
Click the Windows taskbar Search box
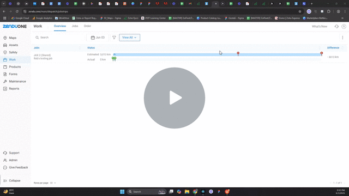pos(147,192)
